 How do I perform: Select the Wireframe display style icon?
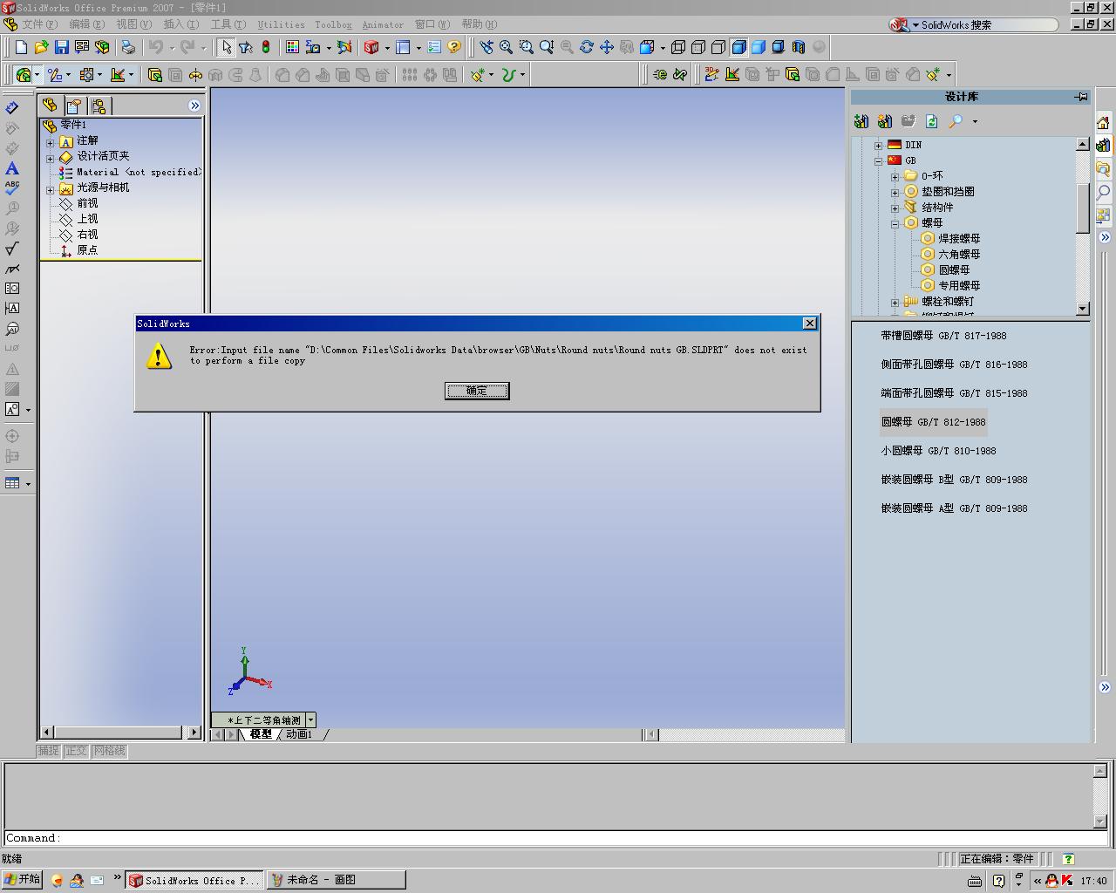678,47
